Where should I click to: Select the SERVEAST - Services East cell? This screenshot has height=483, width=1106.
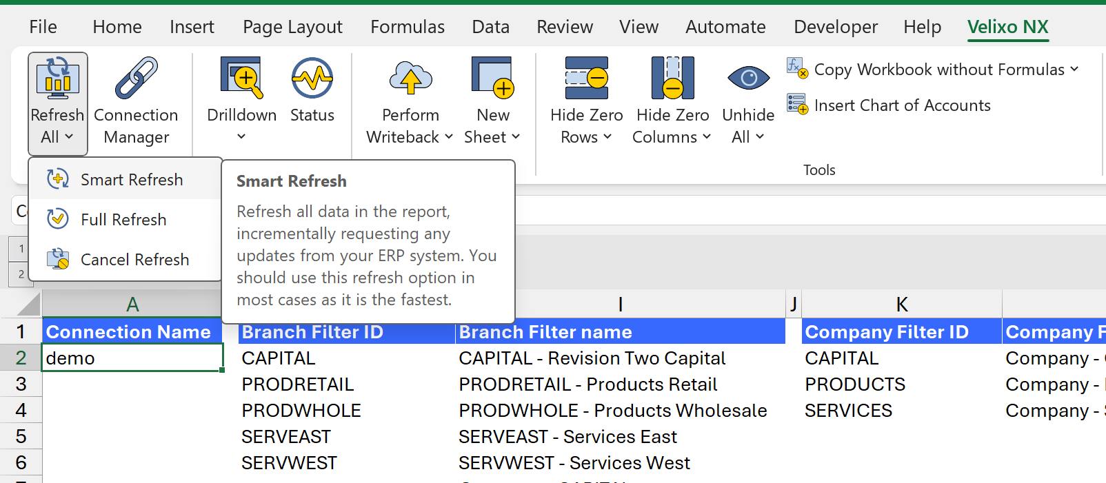(x=621, y=436)
